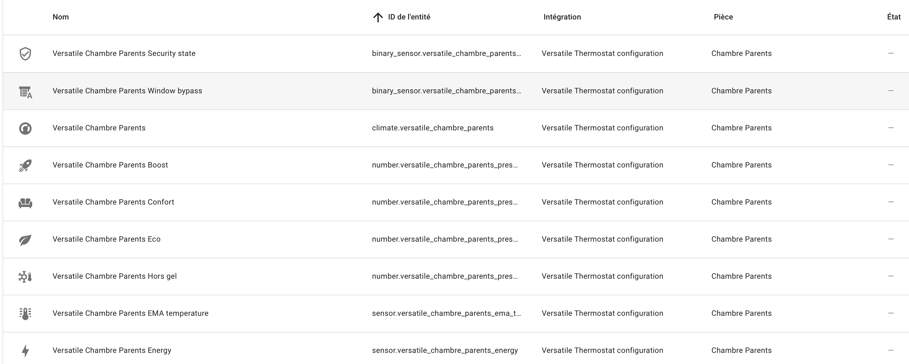Sort by État column header
The image size is (909, 364).
(894, 17)
